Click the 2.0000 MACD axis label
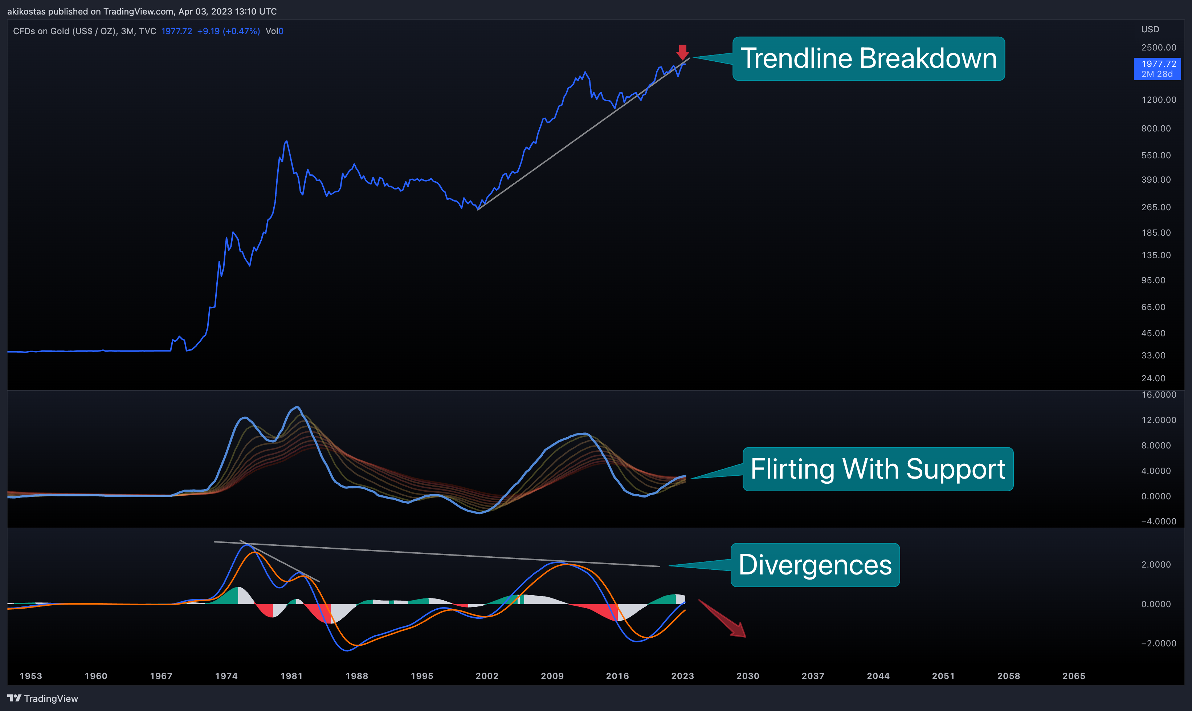Viewport: 1192px width, 711px height. tap(1156, 564)
